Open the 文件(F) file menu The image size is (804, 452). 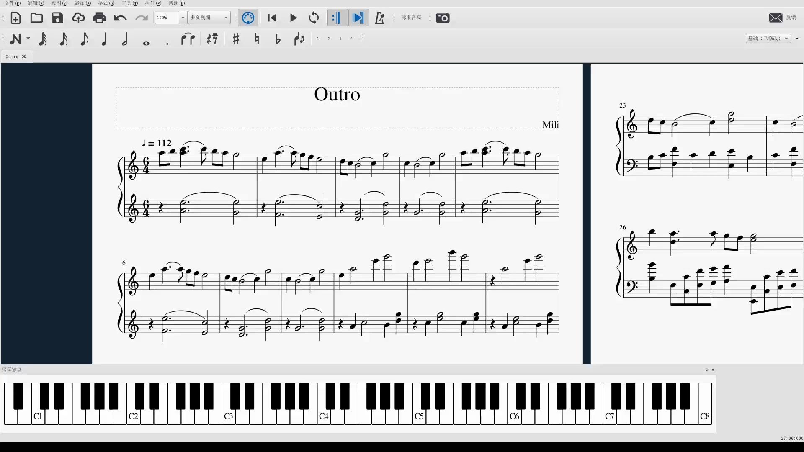point(13,3)
